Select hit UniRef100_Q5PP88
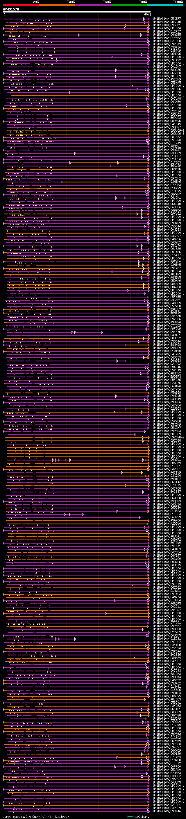Image resolution: width=186 pixels, height=819 pixels. [x=167, y=421]
